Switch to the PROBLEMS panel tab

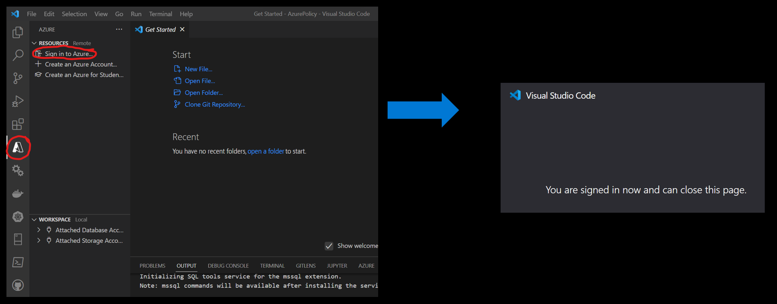[x=153, y=265]
